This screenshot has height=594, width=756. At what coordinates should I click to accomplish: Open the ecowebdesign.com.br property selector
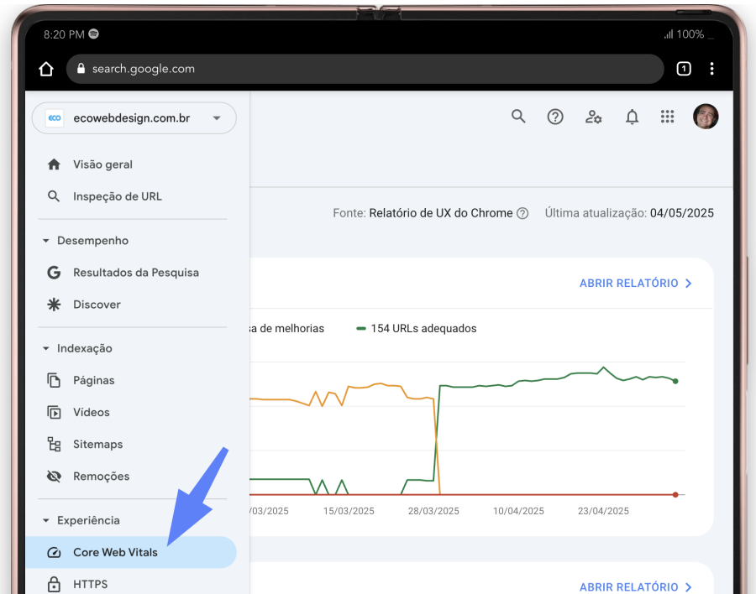pyautogui.click(x=134, y=118)
